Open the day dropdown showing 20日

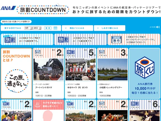(x=37, y=28)
